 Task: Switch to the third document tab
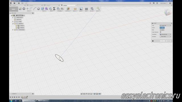tap(51, 5)
